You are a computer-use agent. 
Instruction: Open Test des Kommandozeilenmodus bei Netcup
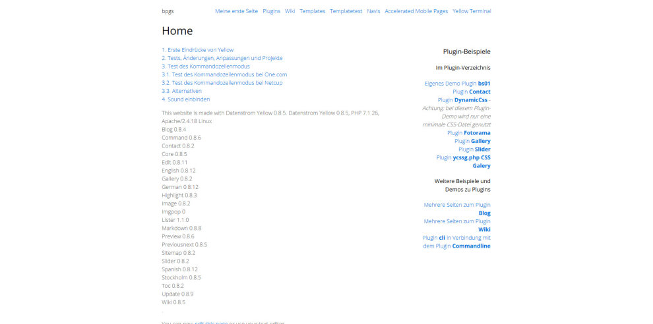tap(222, 83)
